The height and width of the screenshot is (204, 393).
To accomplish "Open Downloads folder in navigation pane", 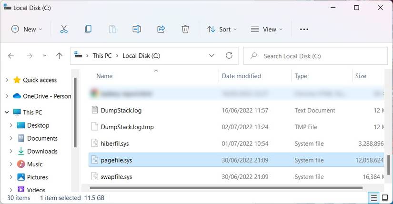I will tap(42, 151).
